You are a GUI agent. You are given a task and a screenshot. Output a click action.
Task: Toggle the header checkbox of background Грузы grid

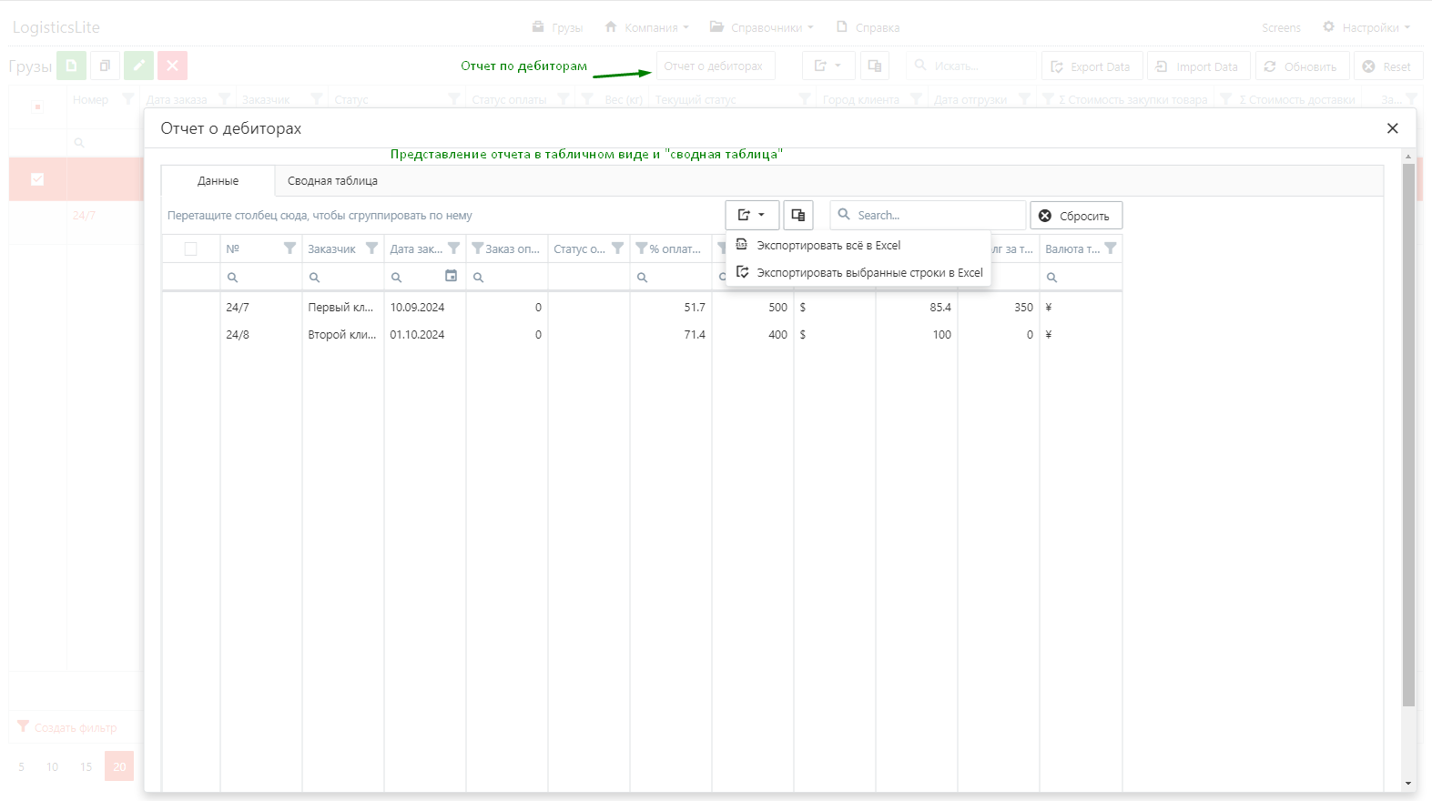(37, 106)
